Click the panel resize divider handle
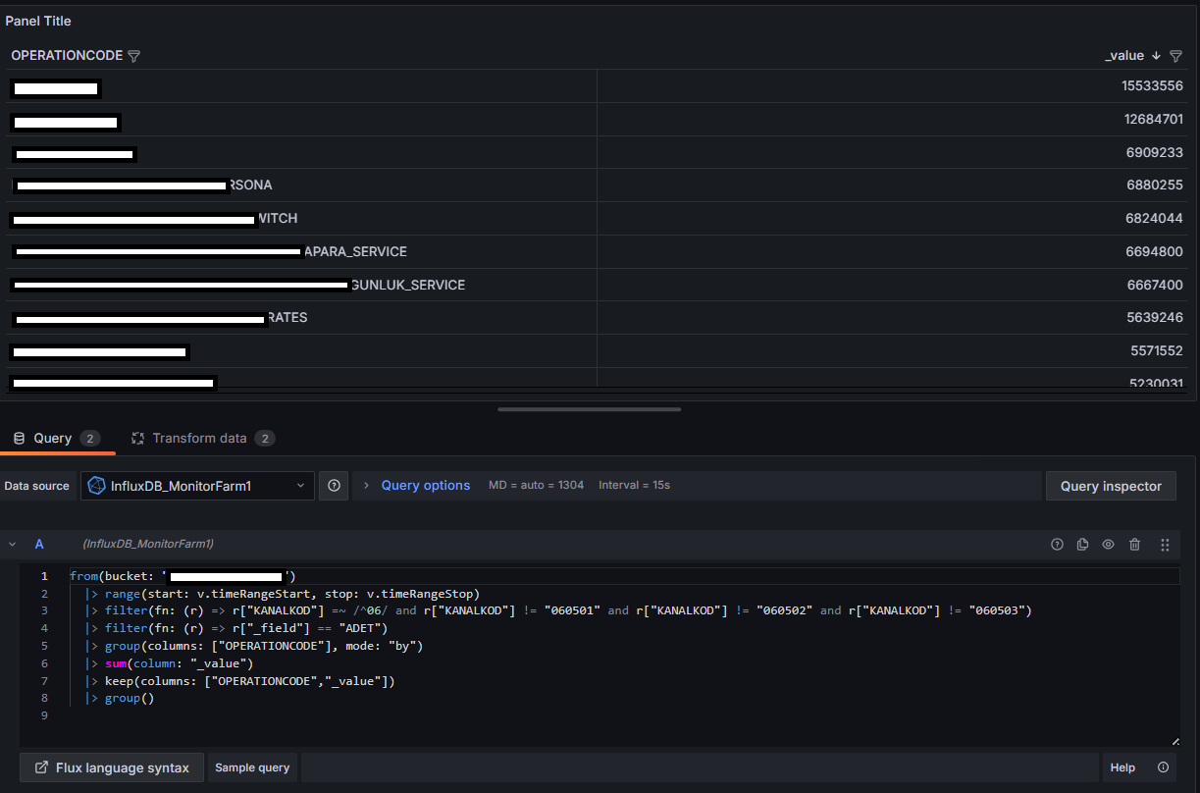 589,409
